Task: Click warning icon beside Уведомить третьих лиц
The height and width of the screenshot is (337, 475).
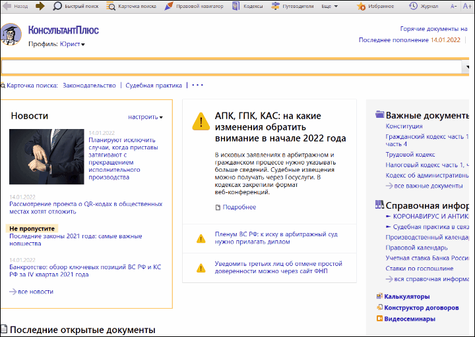Action: click(201, 268)
